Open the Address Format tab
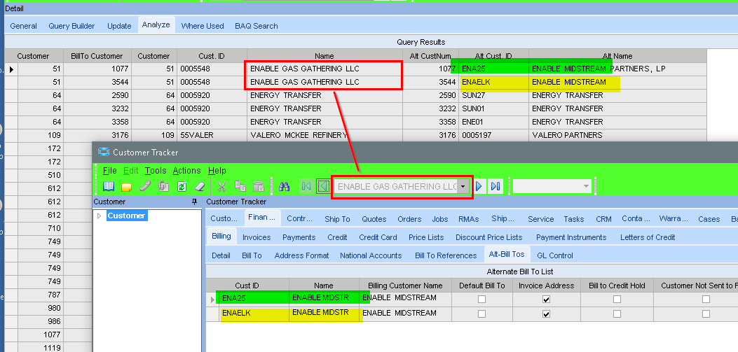 click(301, 255)
